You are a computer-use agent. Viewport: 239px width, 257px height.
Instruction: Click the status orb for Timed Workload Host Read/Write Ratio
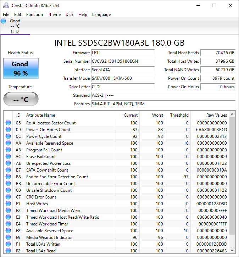pyautogui.click(x=8, y=217)
